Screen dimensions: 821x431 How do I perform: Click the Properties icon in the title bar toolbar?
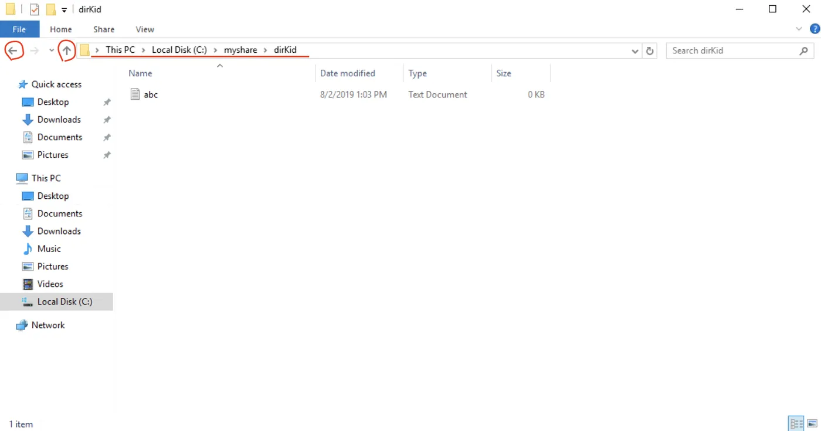[35, 9]
